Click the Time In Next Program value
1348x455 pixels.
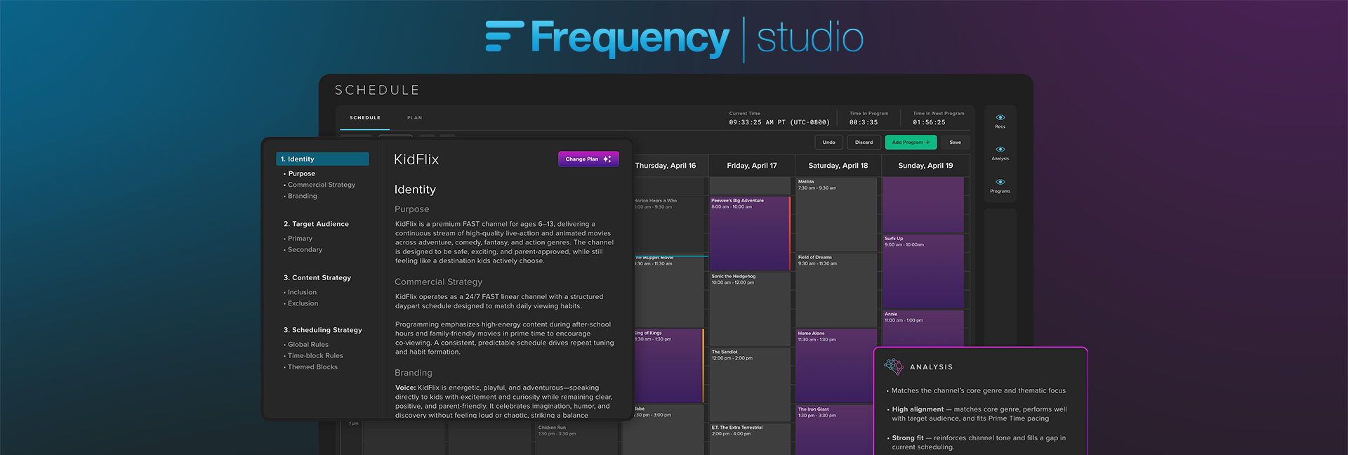(x=929, y=122)
